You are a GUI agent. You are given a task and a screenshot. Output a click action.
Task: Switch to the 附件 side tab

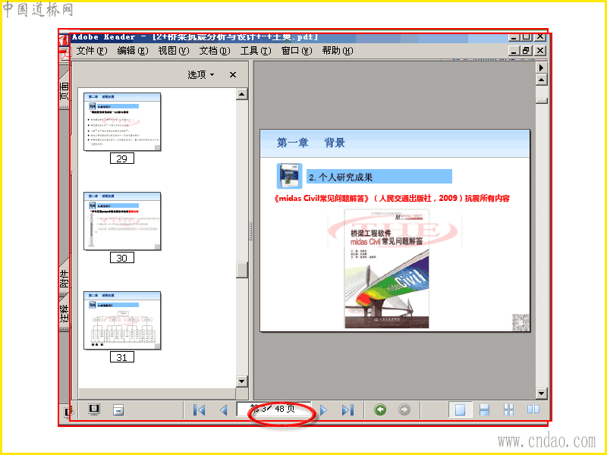(x=64, y=278)
